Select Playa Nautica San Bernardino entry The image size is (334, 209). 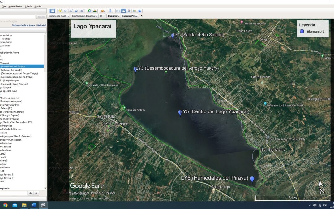point(16,122)
